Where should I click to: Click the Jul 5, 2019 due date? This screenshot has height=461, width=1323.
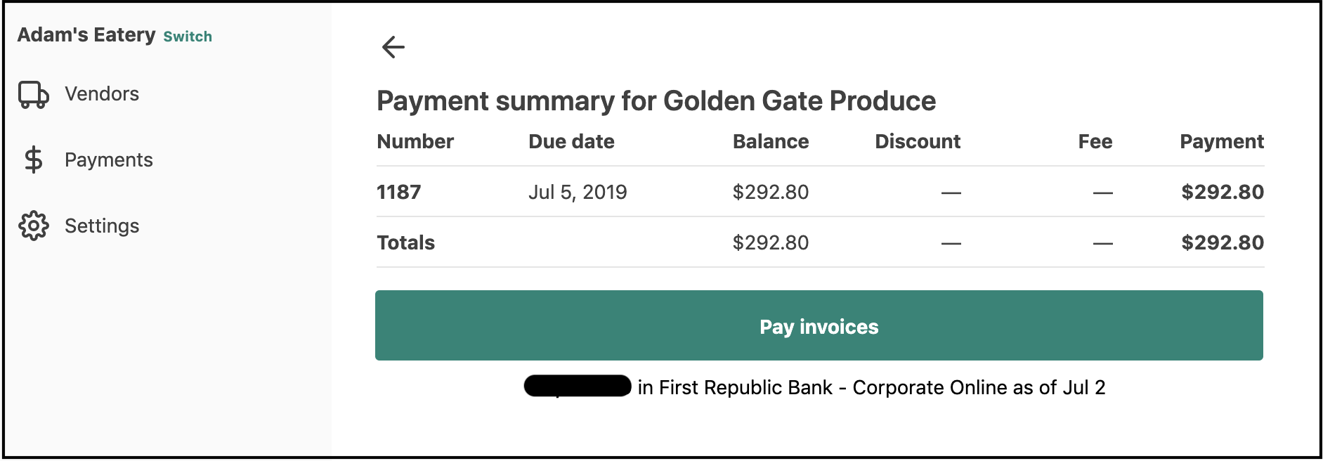(x=578, y=192)
